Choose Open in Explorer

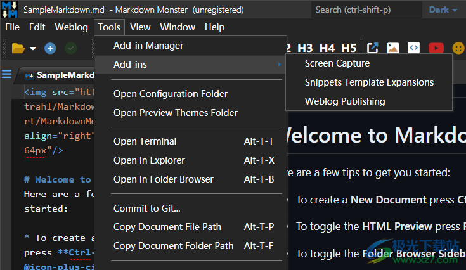(190, 160)
